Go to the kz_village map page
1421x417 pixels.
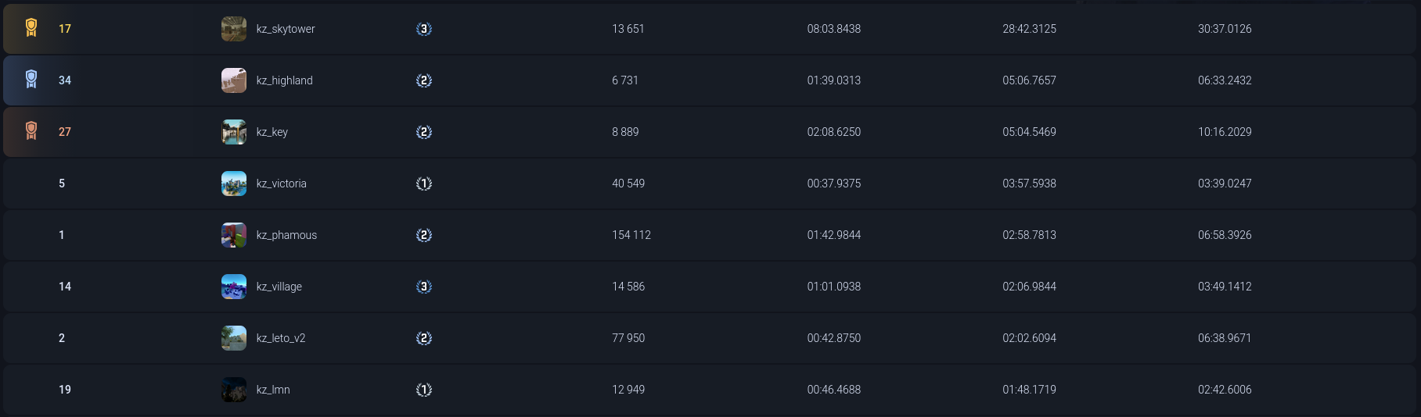tap(279, 287)
